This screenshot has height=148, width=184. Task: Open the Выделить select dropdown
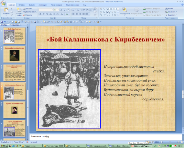click(171, 15)
